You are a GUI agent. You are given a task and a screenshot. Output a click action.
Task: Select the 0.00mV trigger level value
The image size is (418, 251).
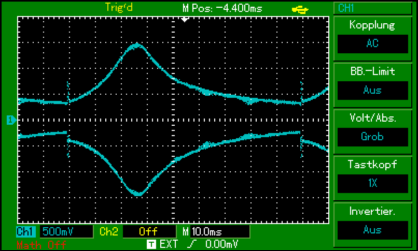221,243
